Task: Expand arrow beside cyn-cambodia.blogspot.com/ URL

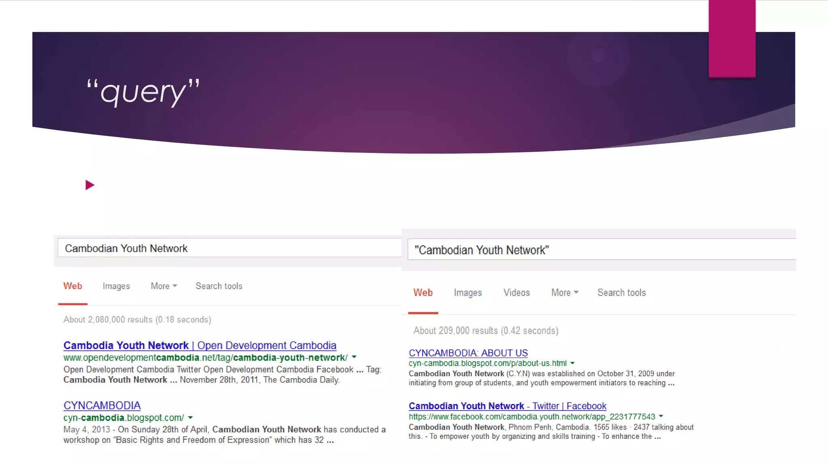Action: tap(190, 418)
